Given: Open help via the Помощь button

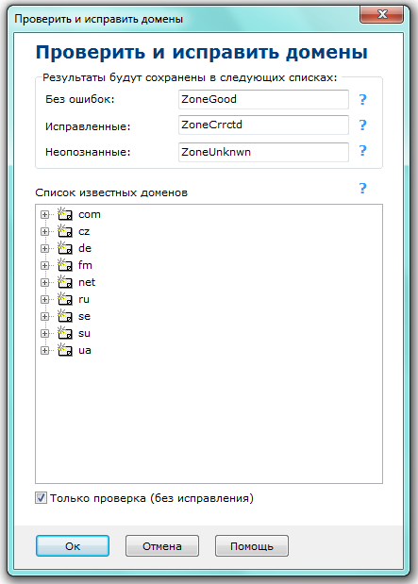Looking at the screenshot, I should click(x=252, y=546).
